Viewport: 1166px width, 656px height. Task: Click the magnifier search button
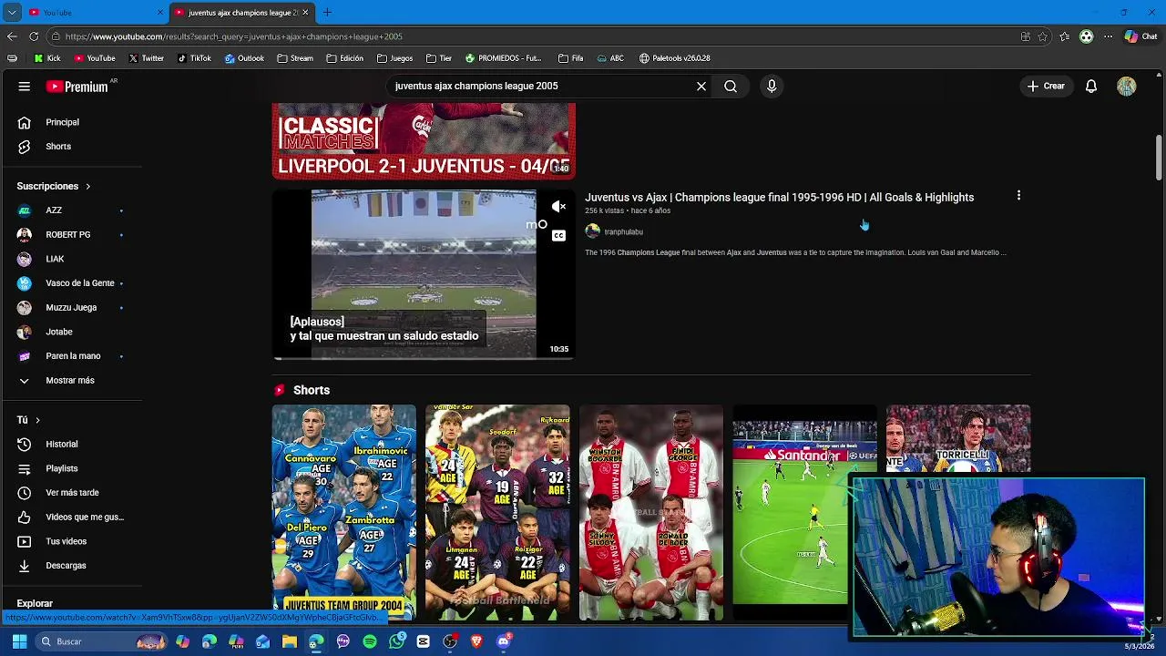731,87
